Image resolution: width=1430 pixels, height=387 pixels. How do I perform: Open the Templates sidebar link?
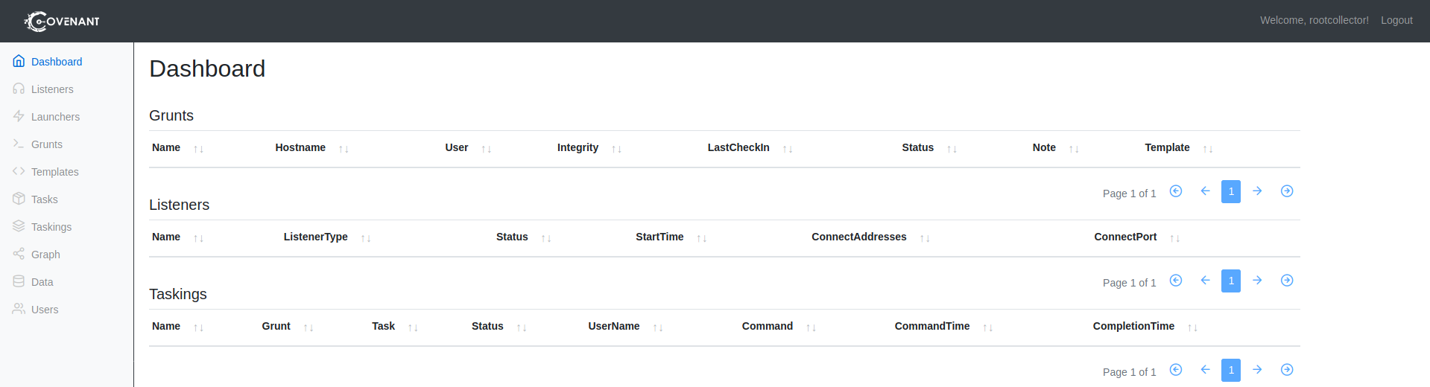click(x=45, y=172)
